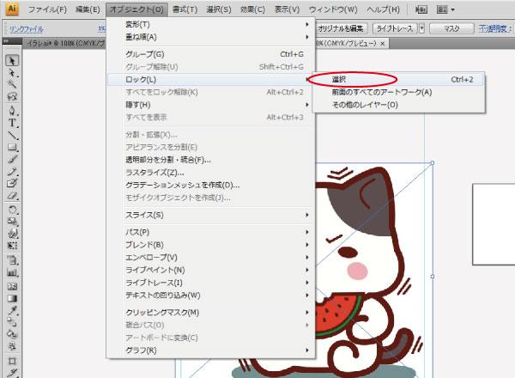Viewport: 515px width, 378px height.
Task: Open the ライブトレース preset dropdown arrow
Action: coord(421,28)
